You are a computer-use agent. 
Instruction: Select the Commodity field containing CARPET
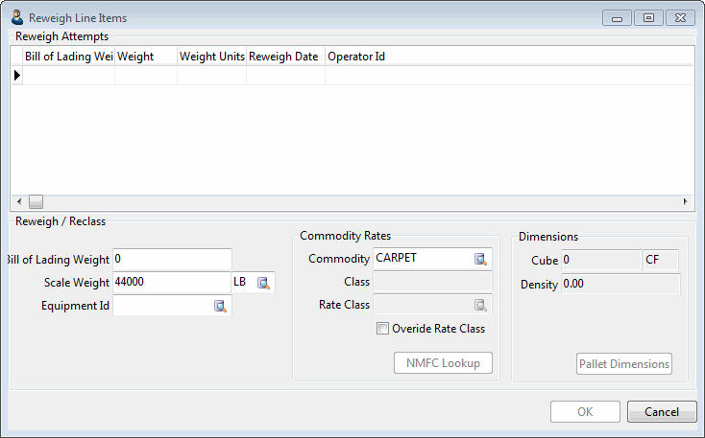tap(421, 259)
